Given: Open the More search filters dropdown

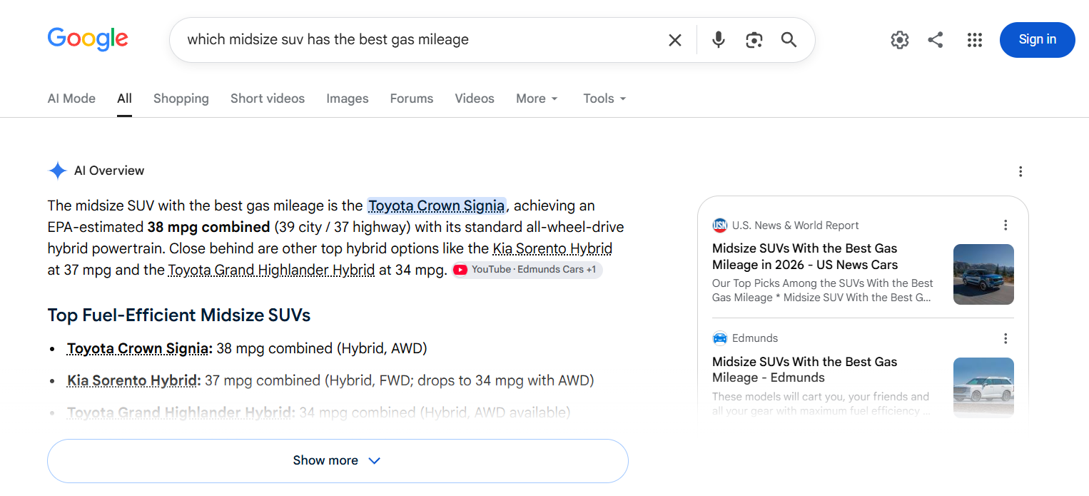Looking at the screenshot, I should [x=537, y=98].
